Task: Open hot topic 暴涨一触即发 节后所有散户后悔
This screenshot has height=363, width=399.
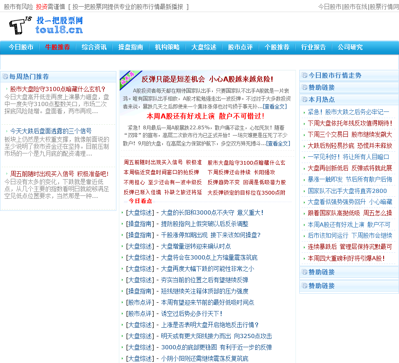Action: (x=350, y=179)
